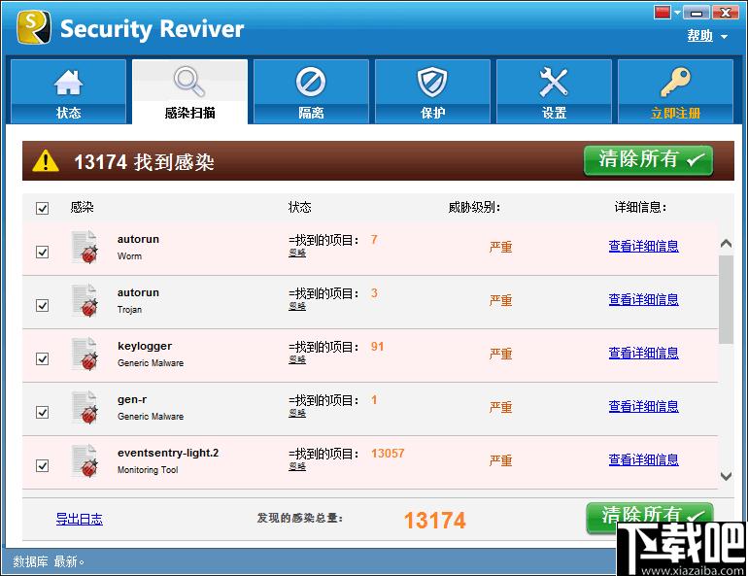The width and height of the screenshot is (748, 576).
Task: Uncheck the autorun Worm checkbox
Action: tap(42, 252)
